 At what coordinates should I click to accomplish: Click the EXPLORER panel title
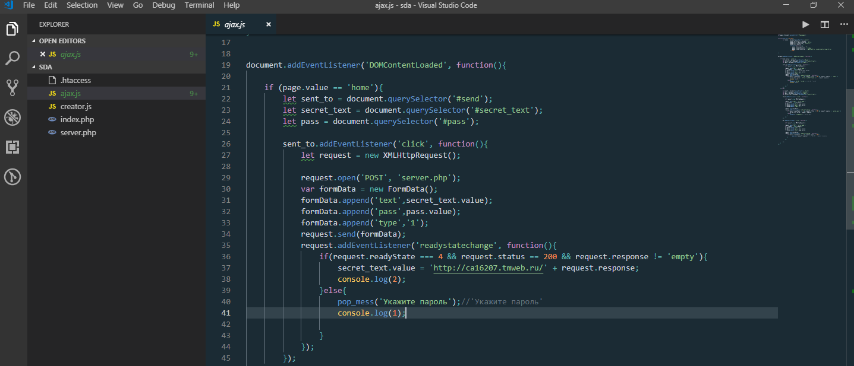coord(54,24)
